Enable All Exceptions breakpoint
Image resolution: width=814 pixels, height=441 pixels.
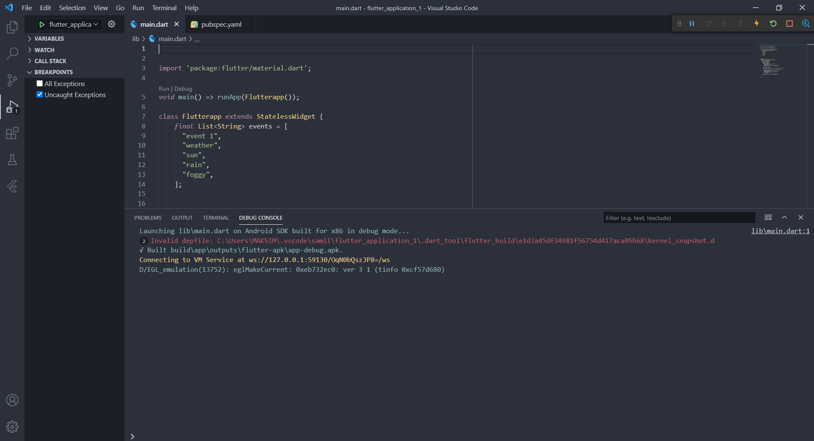click(40, 84)
